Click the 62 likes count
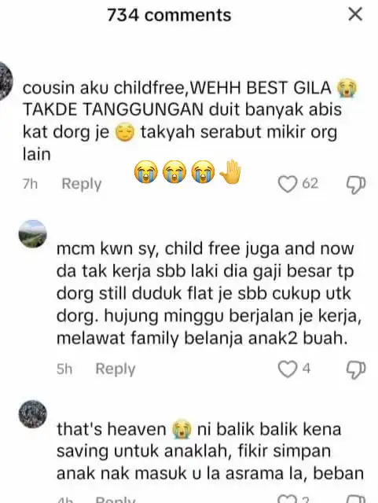The width and height of the screenshot is (378, 503). point(310,183)
